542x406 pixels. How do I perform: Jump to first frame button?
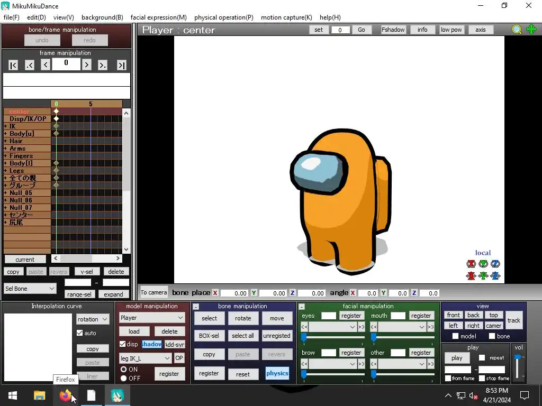point(13,65)
